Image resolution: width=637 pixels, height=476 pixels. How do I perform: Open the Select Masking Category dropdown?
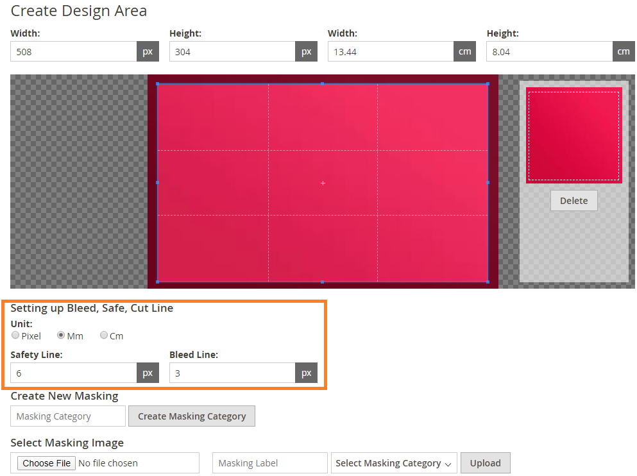[393, 463]
